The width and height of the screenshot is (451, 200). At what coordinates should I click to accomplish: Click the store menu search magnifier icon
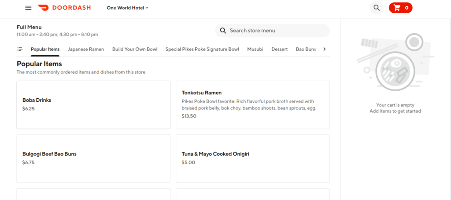223,31
